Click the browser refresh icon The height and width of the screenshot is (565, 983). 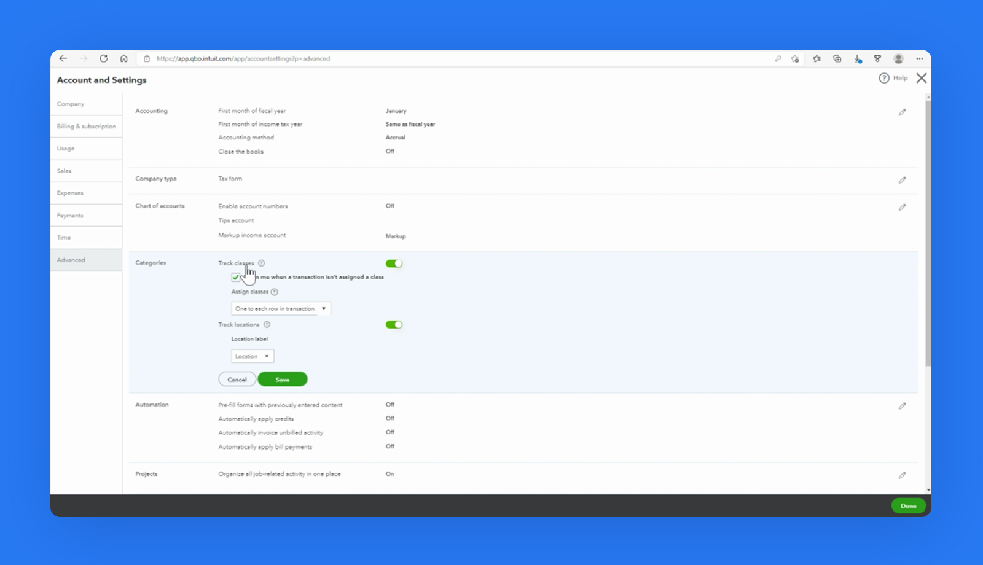(x=104, y=58)
